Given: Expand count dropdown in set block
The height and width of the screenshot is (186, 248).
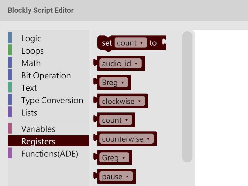Looking at the screenshot, I should (x=130, y=43).
